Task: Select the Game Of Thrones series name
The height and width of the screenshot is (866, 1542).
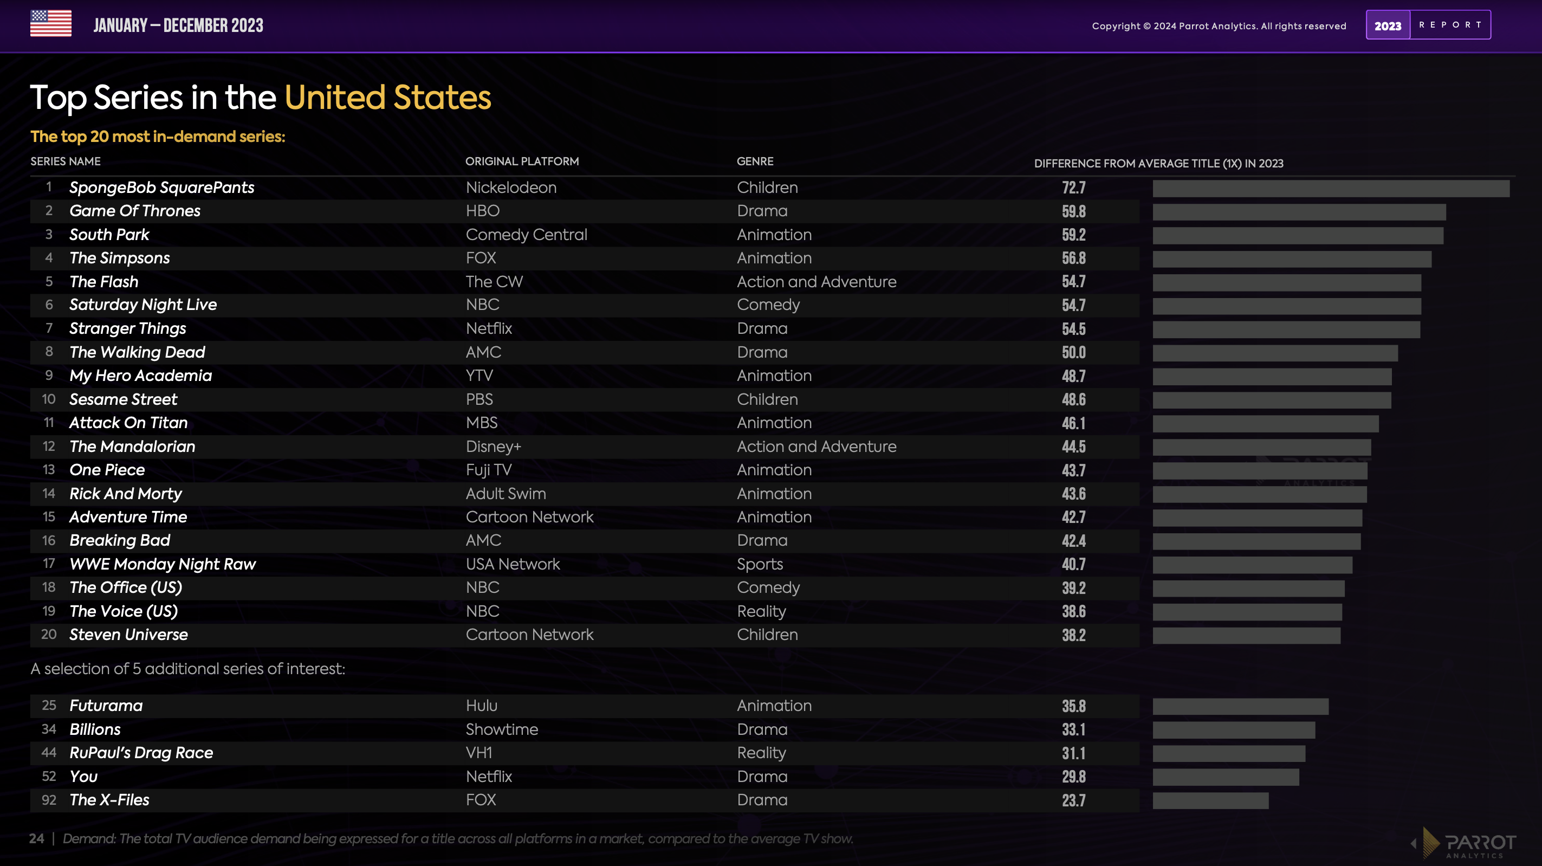Action: tap(135, 211)
